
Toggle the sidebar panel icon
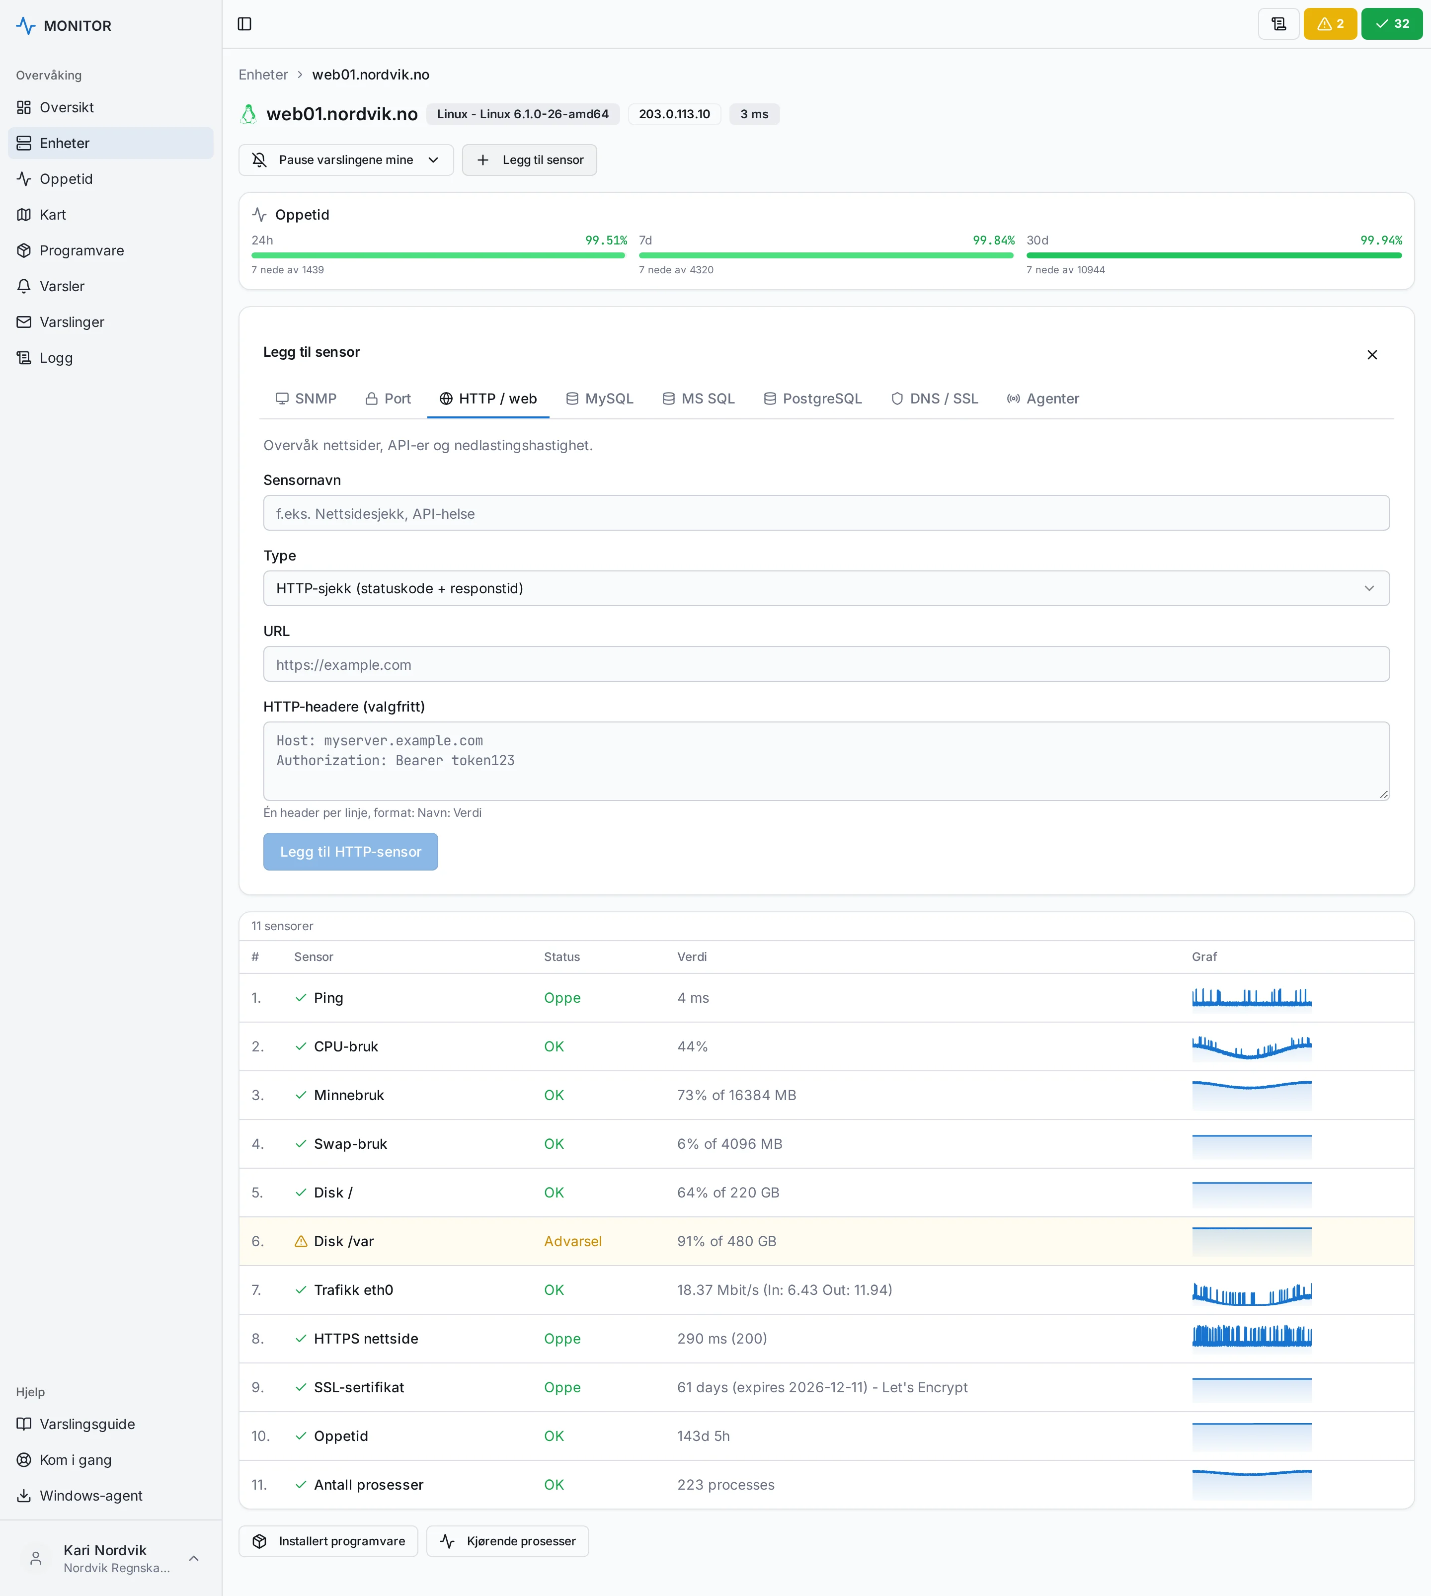[244, 23]
